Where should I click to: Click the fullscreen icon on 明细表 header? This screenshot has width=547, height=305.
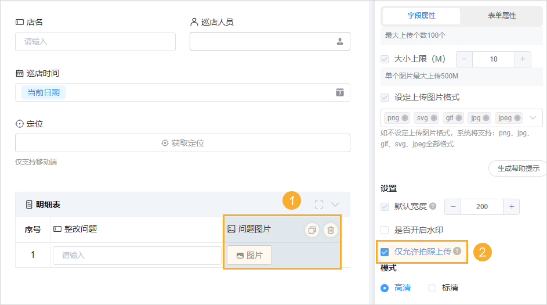click(x=319, y=204)
